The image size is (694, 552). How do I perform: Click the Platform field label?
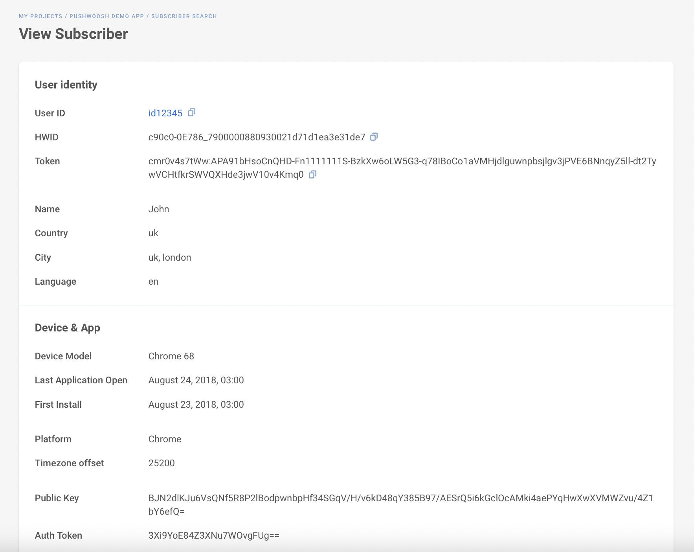click(53, 439)
